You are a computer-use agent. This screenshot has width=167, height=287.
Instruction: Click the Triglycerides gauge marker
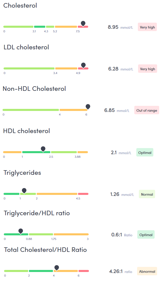coord(24,190)
